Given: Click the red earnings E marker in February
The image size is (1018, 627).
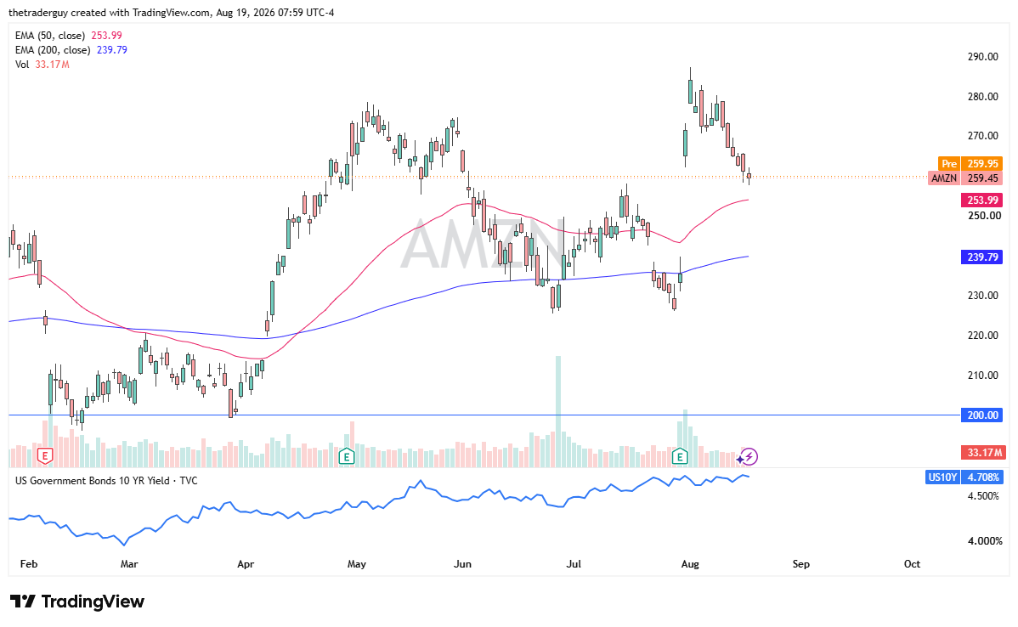Looking at the screenshot, I should click(45, 456).
